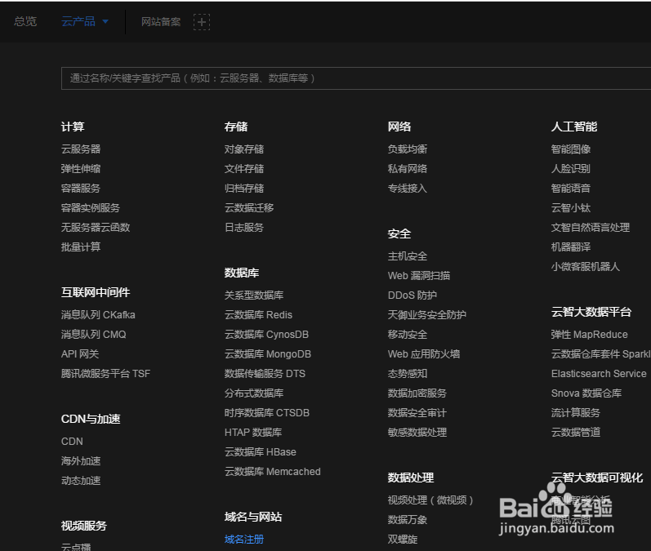651x551 pixels.
Task: Open Web 漏洞扫描 link
Action: (x=419, y=276)
